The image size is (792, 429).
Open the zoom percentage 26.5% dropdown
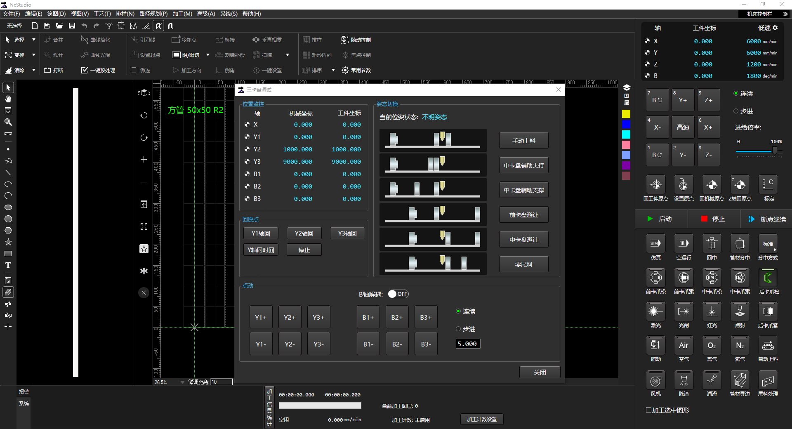tap(182, 382)
